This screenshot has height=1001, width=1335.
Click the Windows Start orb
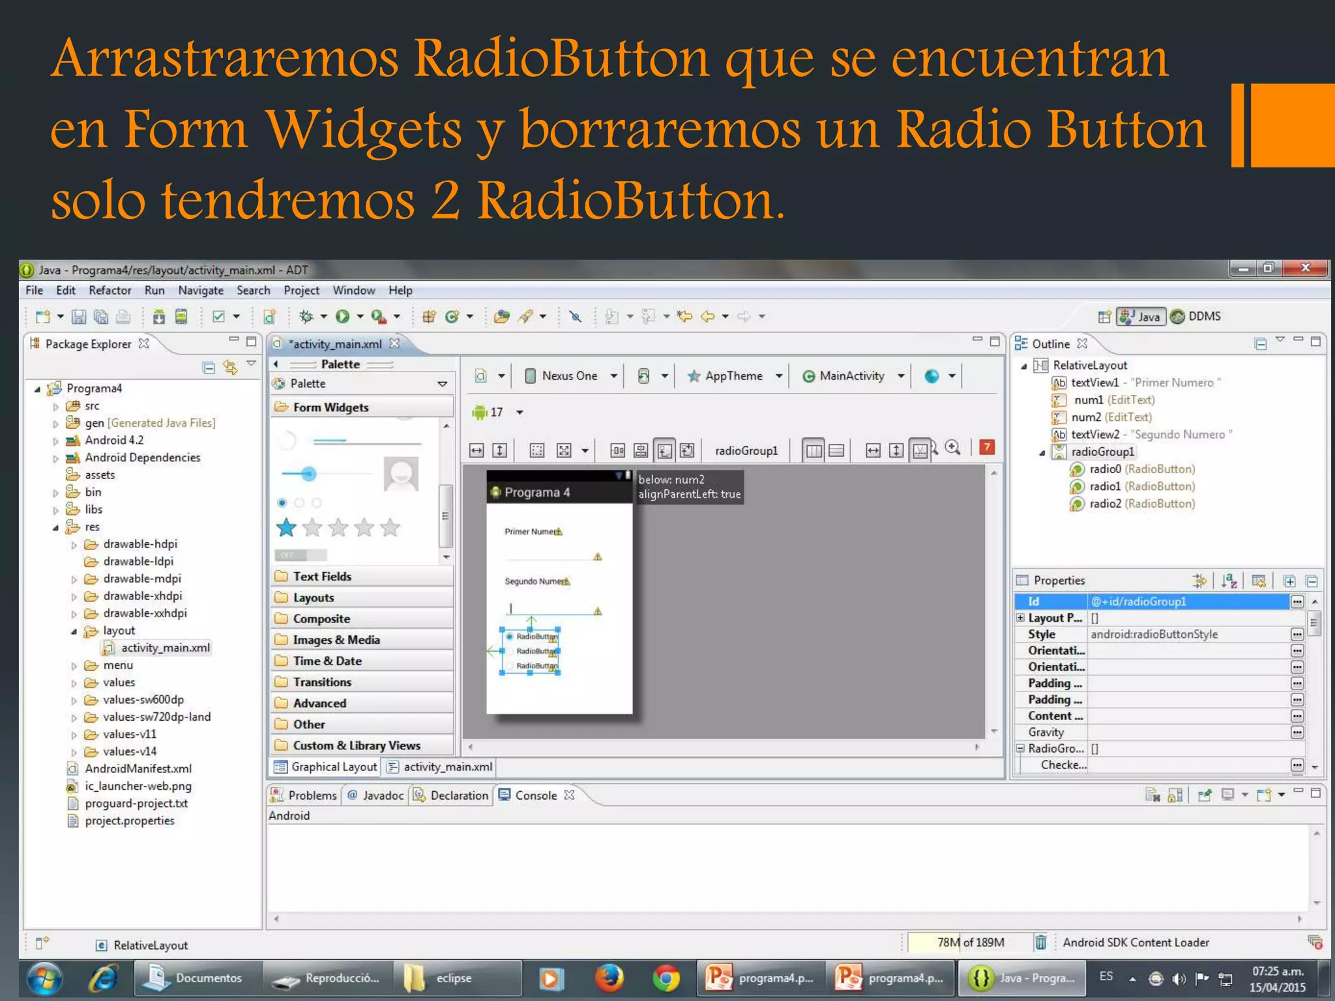click(44, 978)
